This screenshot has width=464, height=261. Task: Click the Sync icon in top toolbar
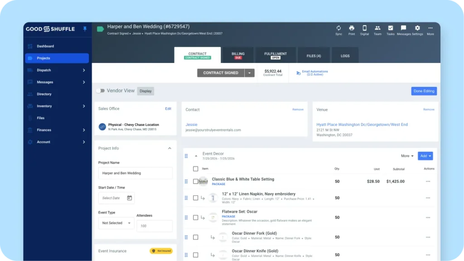point(338,28)
